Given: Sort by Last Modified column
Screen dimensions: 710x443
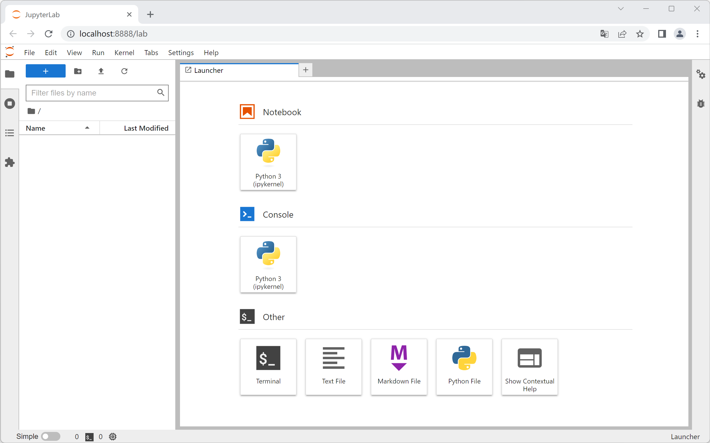Looking at the screenshot, I should (146, 128).
